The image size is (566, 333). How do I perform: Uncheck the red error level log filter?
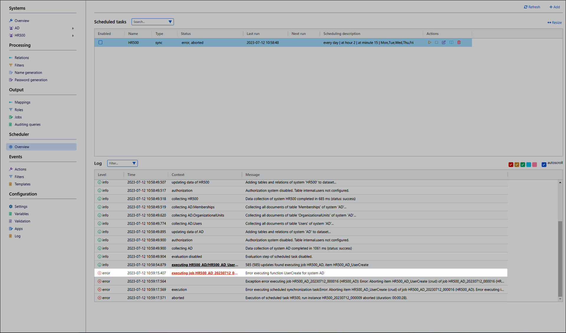511,165
